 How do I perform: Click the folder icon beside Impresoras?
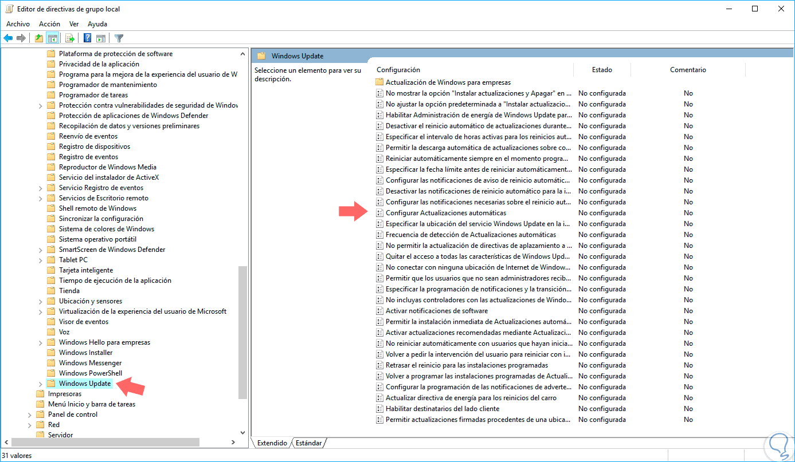point(40,394)
